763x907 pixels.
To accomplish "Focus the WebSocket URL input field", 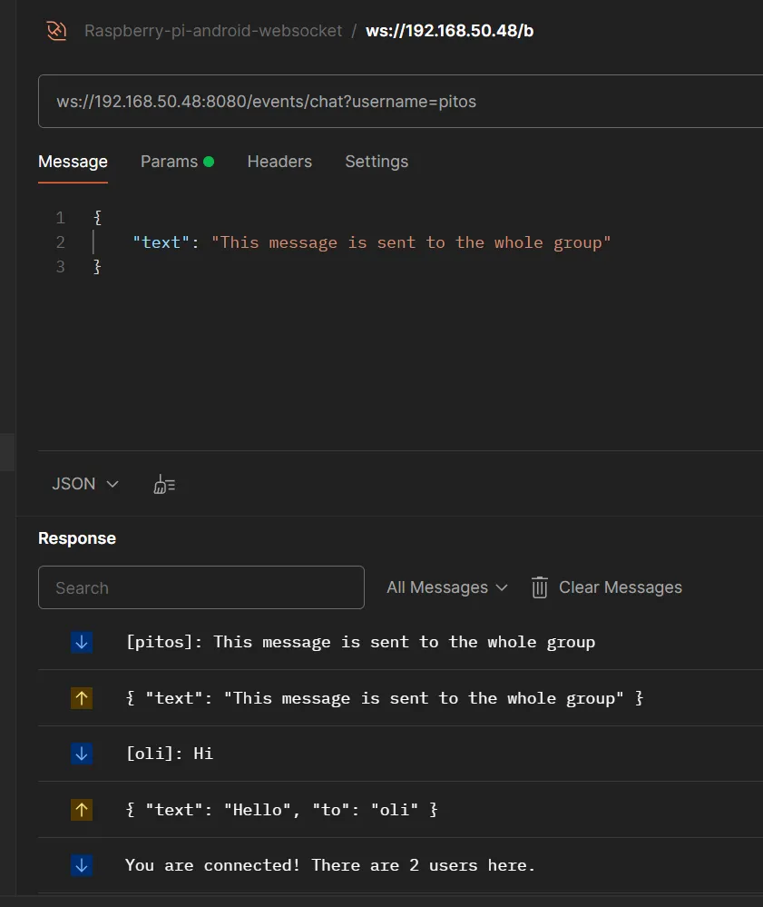I will 400,101.
